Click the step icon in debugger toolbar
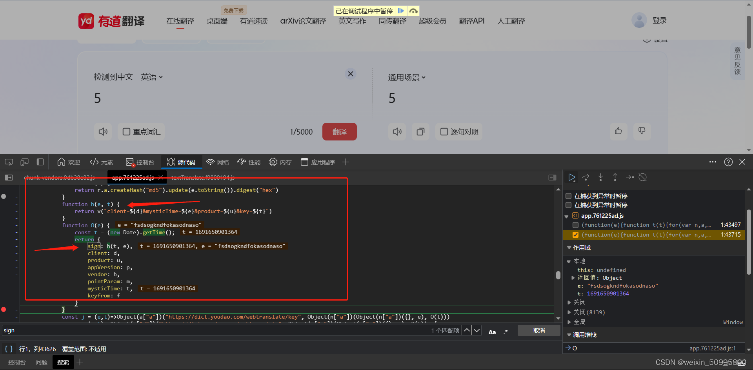The width and height of the screenshot is (753, 370). [629, 177]
